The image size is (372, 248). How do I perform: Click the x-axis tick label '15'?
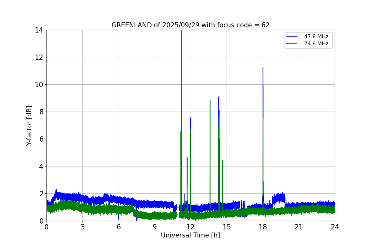point(227,227)
